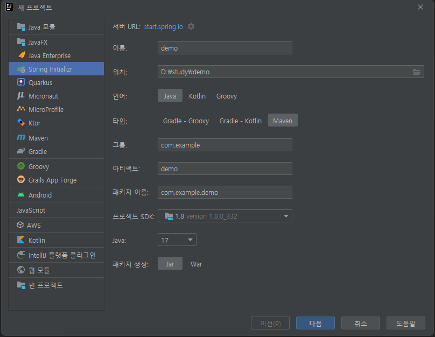Choose the Quarkus generator icon
This screenshot has width=435, height=337.
(x=21, y=82)
